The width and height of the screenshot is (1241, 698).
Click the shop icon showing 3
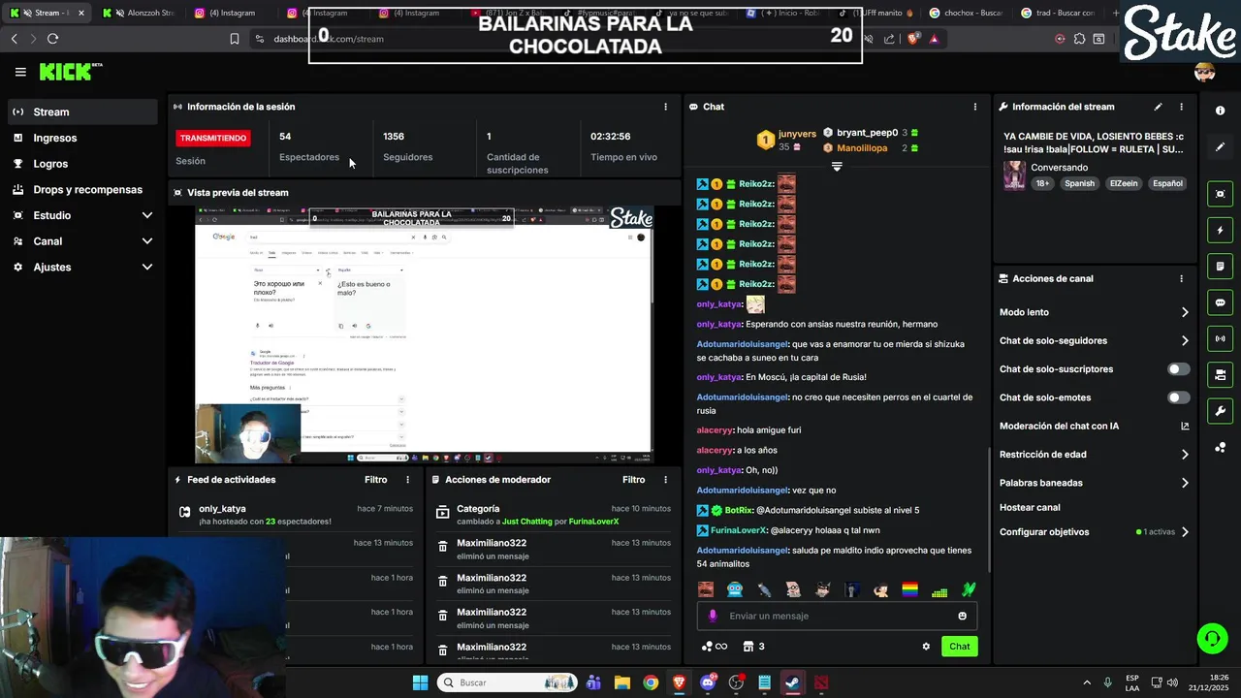click(x=753, y=647)
